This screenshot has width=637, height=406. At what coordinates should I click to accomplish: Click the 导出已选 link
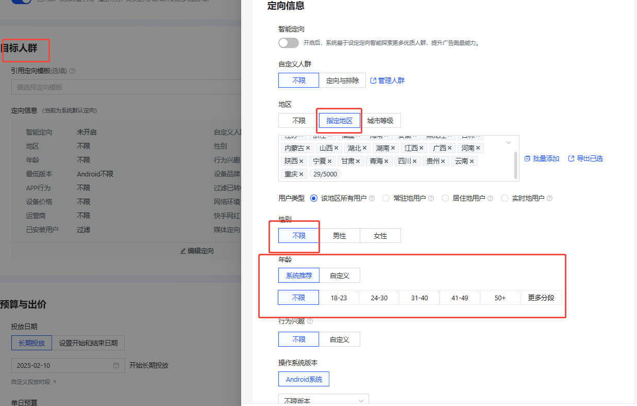point(585,158)
